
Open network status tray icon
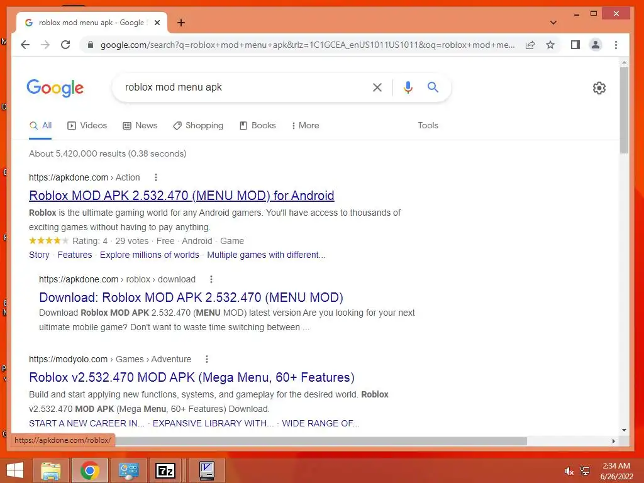click(x=585, y=471)
